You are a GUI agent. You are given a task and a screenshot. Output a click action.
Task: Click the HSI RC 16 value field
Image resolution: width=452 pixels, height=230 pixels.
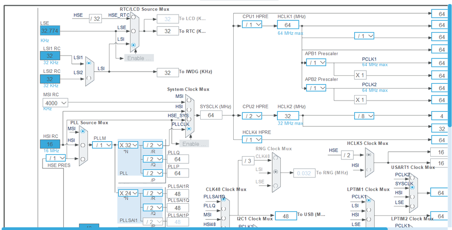coord(50,144)
